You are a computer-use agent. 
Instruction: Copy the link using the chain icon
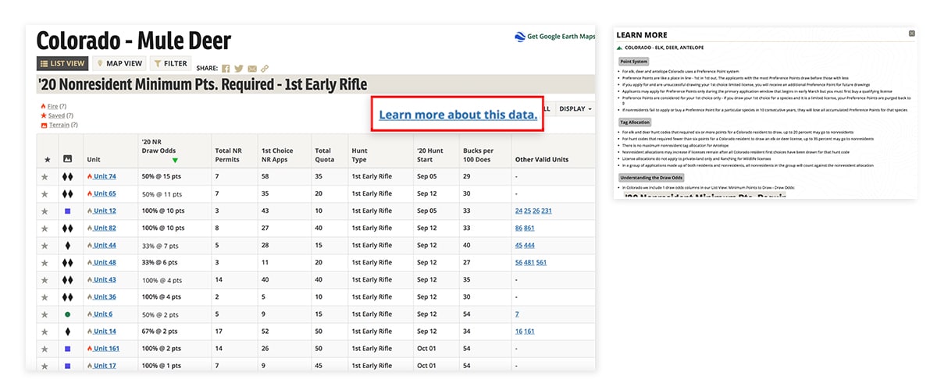265,68
